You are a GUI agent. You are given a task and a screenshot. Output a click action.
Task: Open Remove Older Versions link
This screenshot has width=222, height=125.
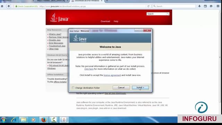[59, 37]
